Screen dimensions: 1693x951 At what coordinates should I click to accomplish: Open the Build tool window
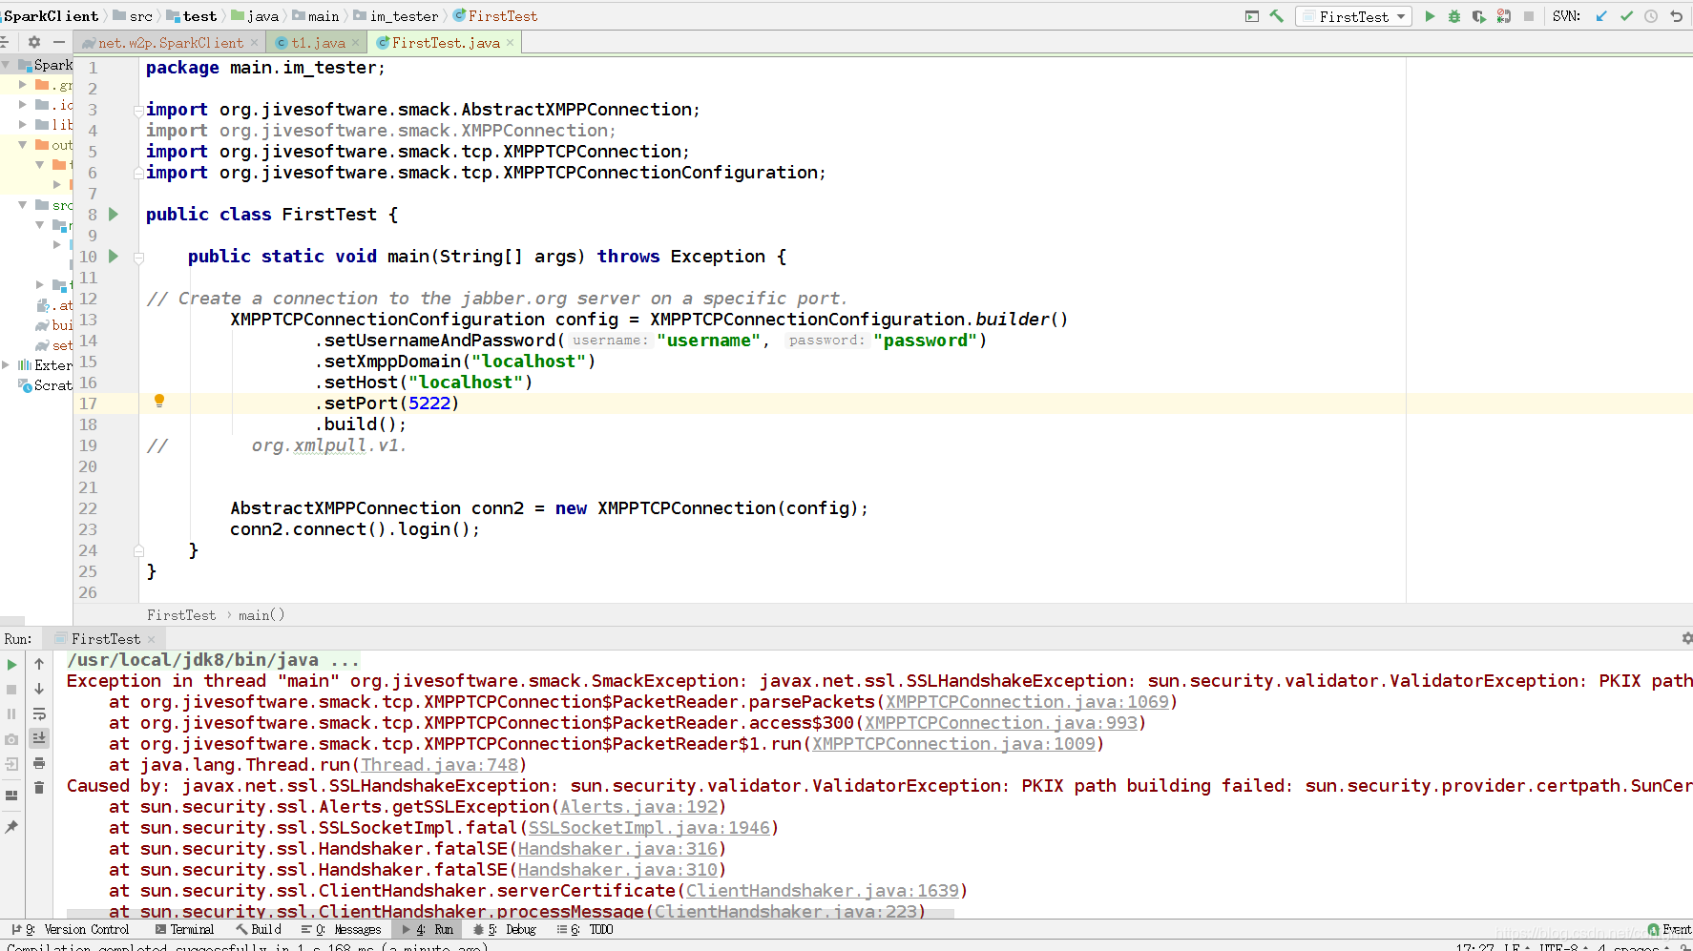259,929
